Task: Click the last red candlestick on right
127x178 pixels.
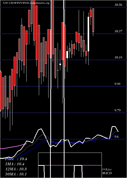Action: coord(93,20)
